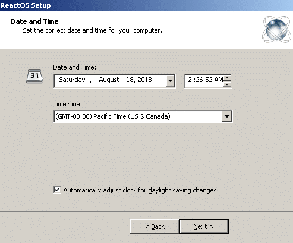Screen dimensions: 293x243
Task: Select the hour value in time field
Action: [x=190, y=80]
